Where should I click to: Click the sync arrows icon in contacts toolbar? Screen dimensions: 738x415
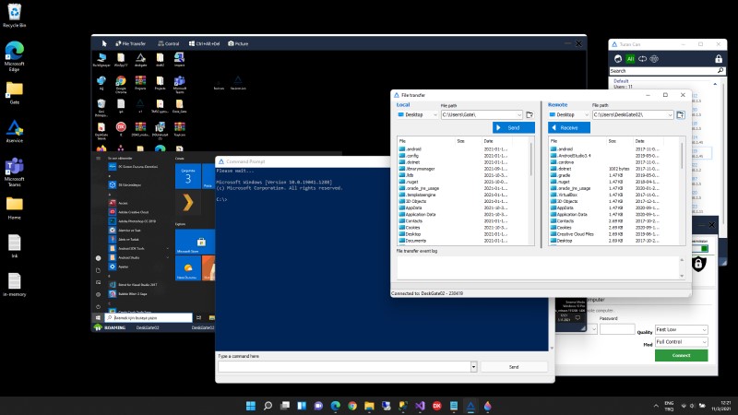[x=642, y=59]
